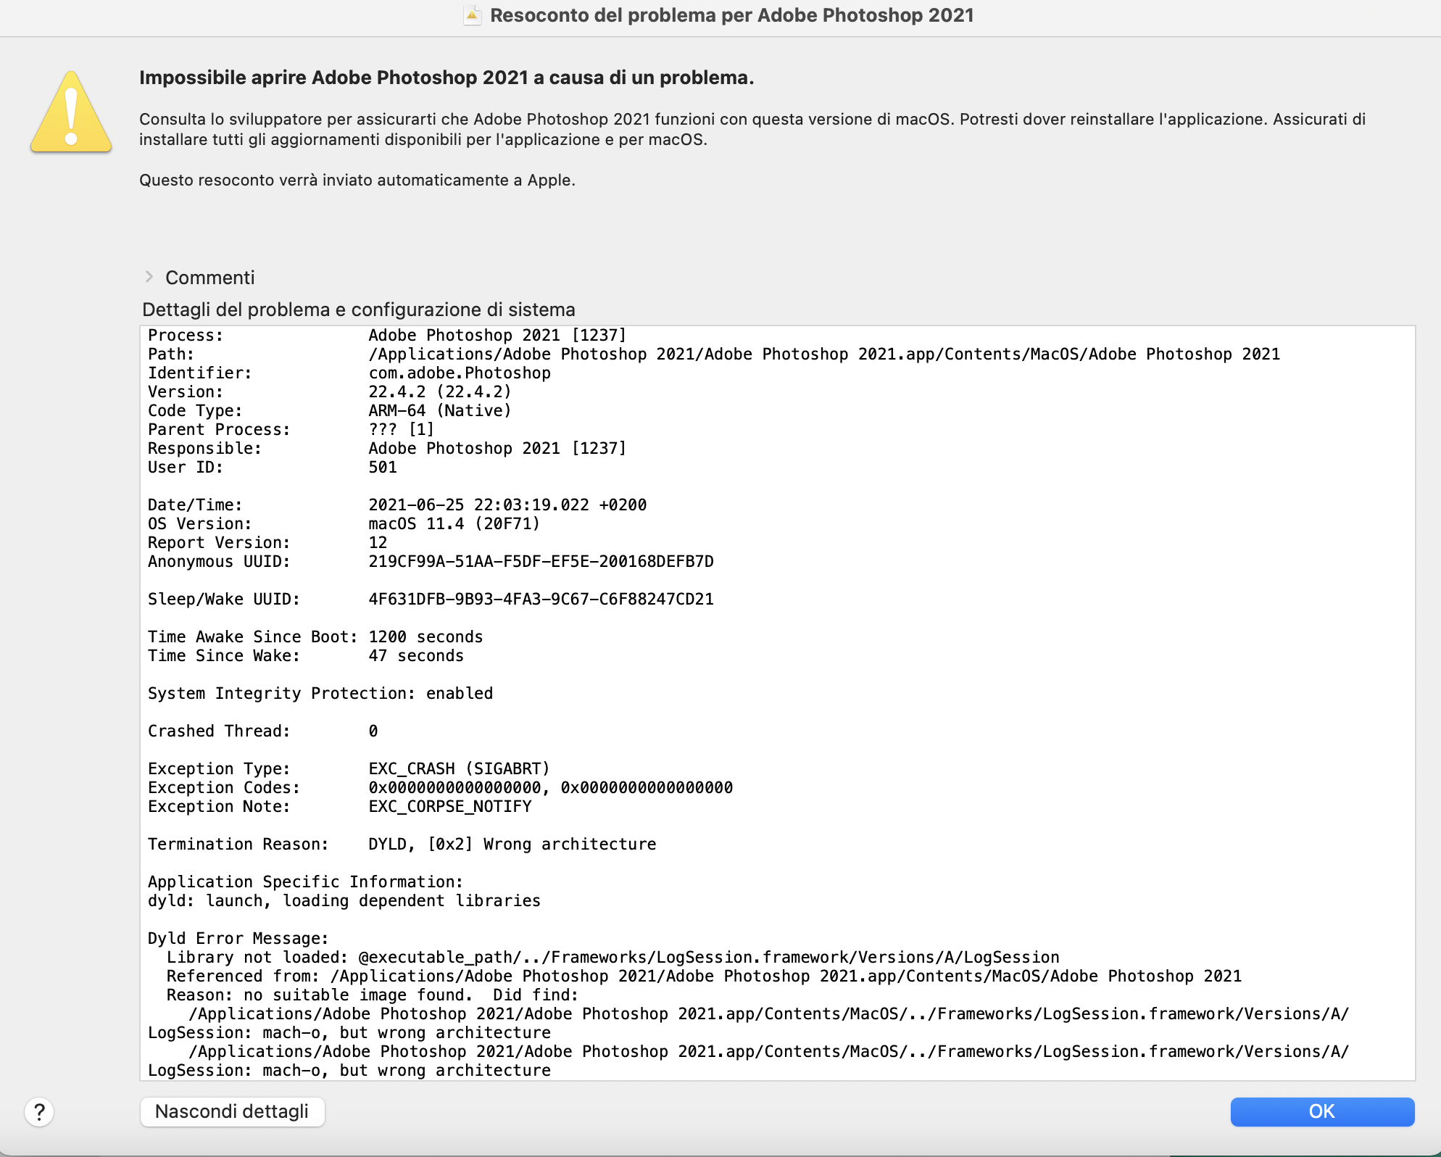The image size is (1441, 1157).
Task: Click the 'Parent Process:' value '??? [1]'
Action: [401, 429]
